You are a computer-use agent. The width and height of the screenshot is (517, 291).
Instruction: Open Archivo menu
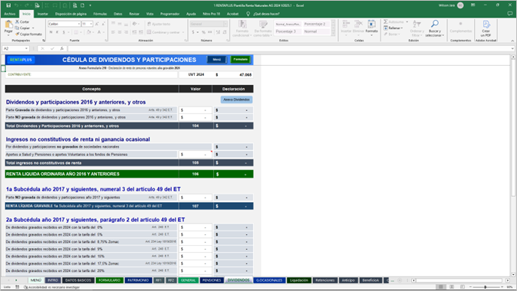(x=9, y=14)
